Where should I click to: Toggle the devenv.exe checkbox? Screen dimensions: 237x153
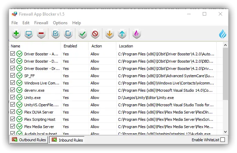tap(13, 90)
